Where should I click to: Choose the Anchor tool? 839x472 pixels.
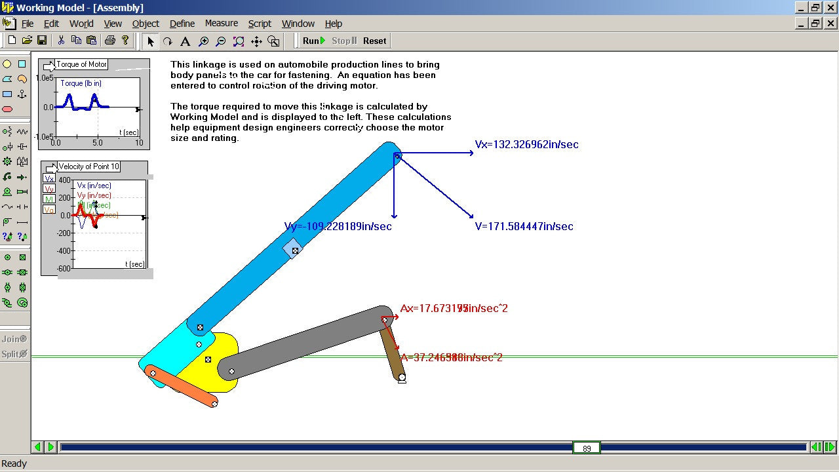pos(22,94)
